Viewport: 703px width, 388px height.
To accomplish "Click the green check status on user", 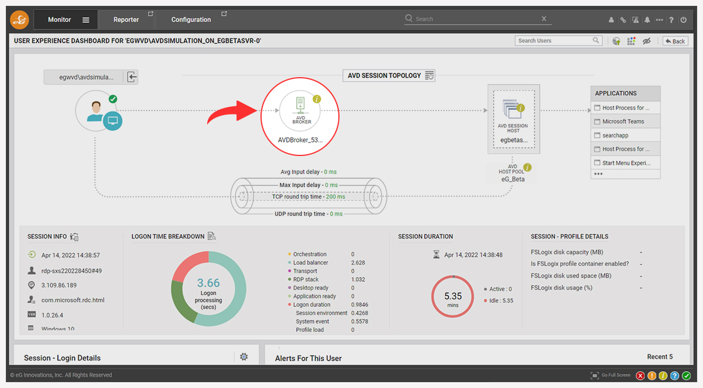I will point(112,99).
